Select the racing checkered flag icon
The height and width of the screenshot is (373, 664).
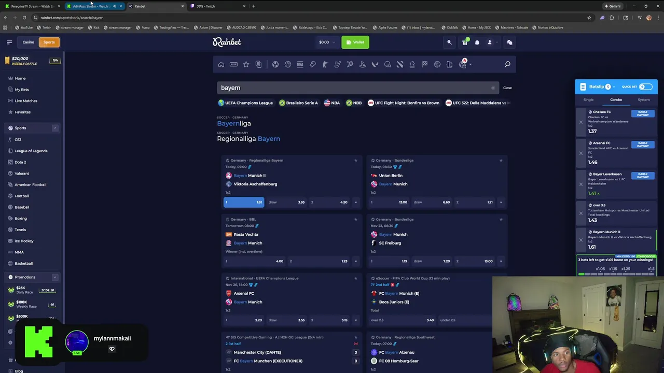tap(425, 64)
